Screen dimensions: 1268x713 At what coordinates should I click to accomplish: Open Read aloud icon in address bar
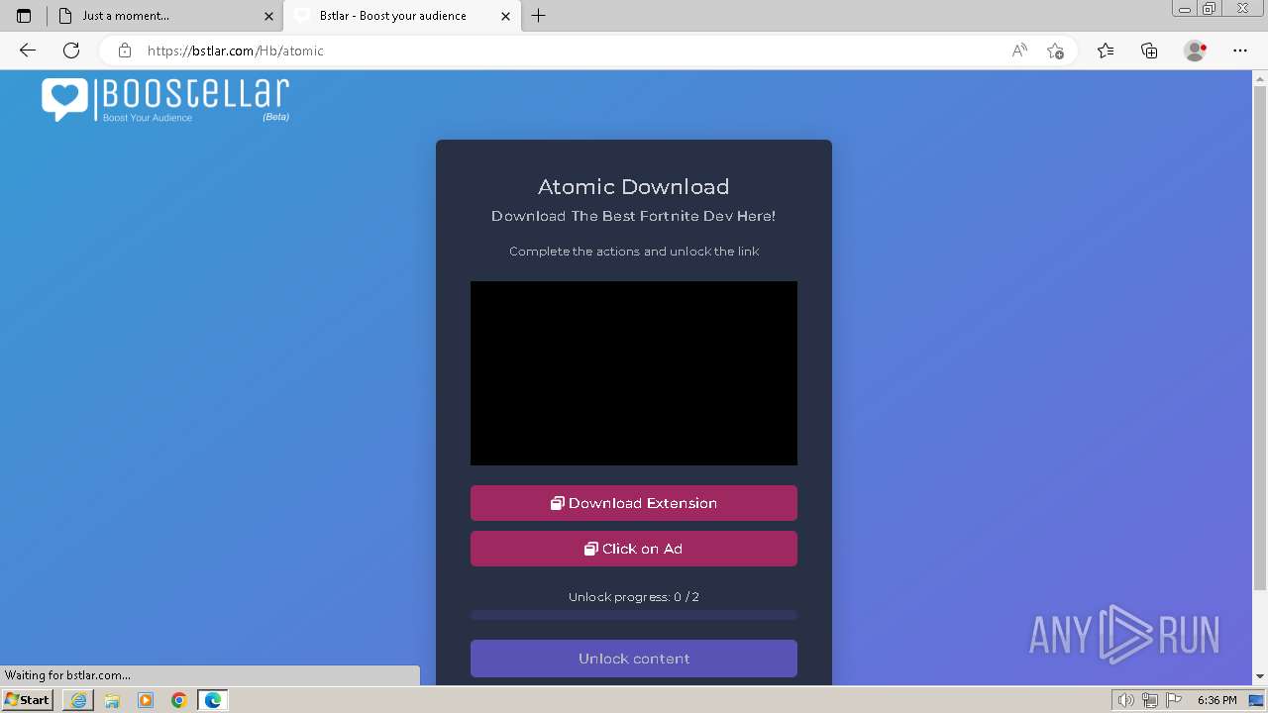tap(1019, 51)
